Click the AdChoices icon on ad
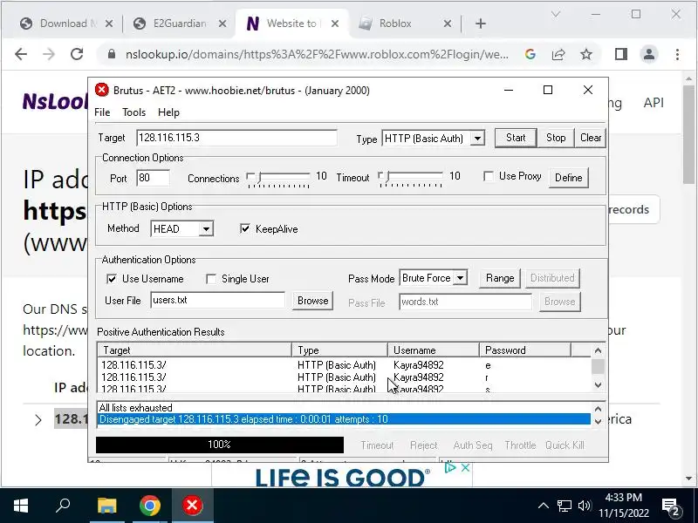Screen dimensions: 698x523 pos(450,467)
